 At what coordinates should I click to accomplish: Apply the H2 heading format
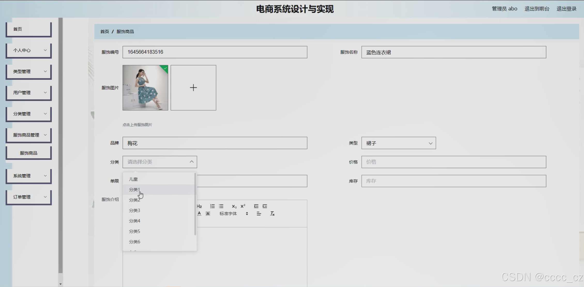tap(199, 206)
